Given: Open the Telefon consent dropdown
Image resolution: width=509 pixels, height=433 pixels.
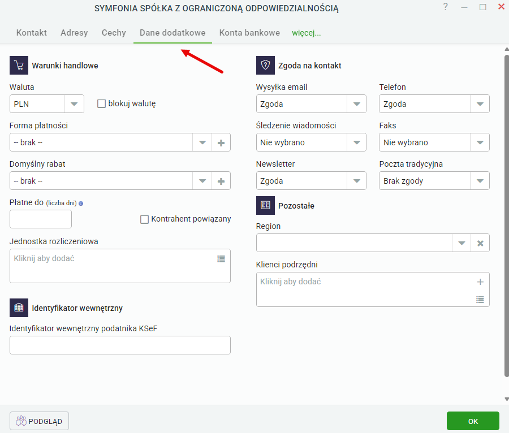Looking at the screenshot, I should coord(480,104).
